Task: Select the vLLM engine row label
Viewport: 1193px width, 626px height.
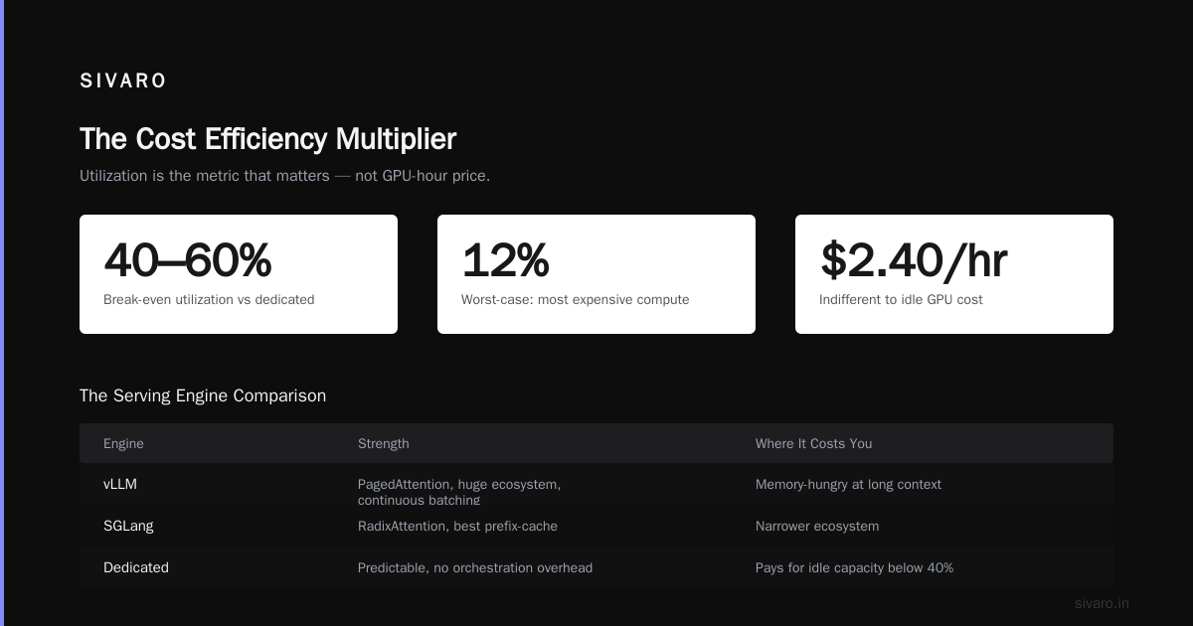Action: click(120, 484)
